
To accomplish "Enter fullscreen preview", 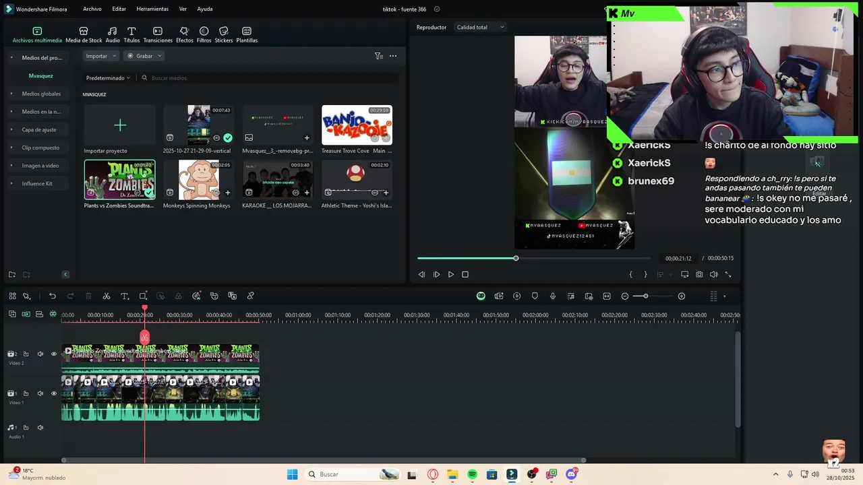I will (728, 275).
